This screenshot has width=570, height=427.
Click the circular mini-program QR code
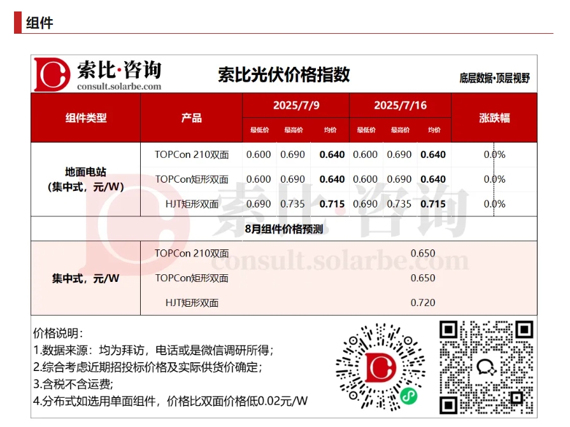click(x=381, y=367)
